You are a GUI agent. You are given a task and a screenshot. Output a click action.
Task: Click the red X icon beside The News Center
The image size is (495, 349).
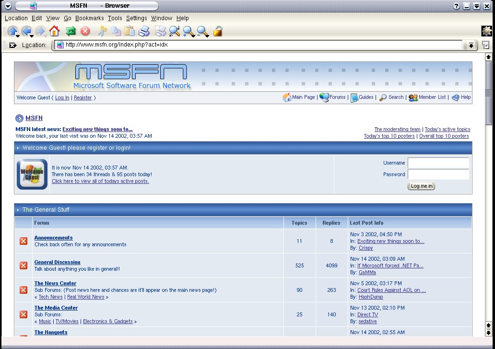pos(24,290)
